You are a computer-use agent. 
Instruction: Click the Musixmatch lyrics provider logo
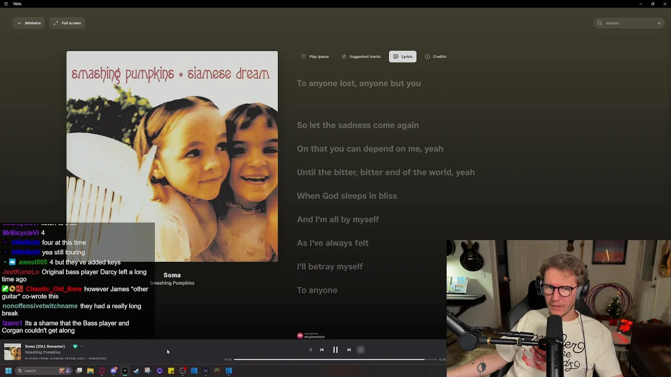311,336
